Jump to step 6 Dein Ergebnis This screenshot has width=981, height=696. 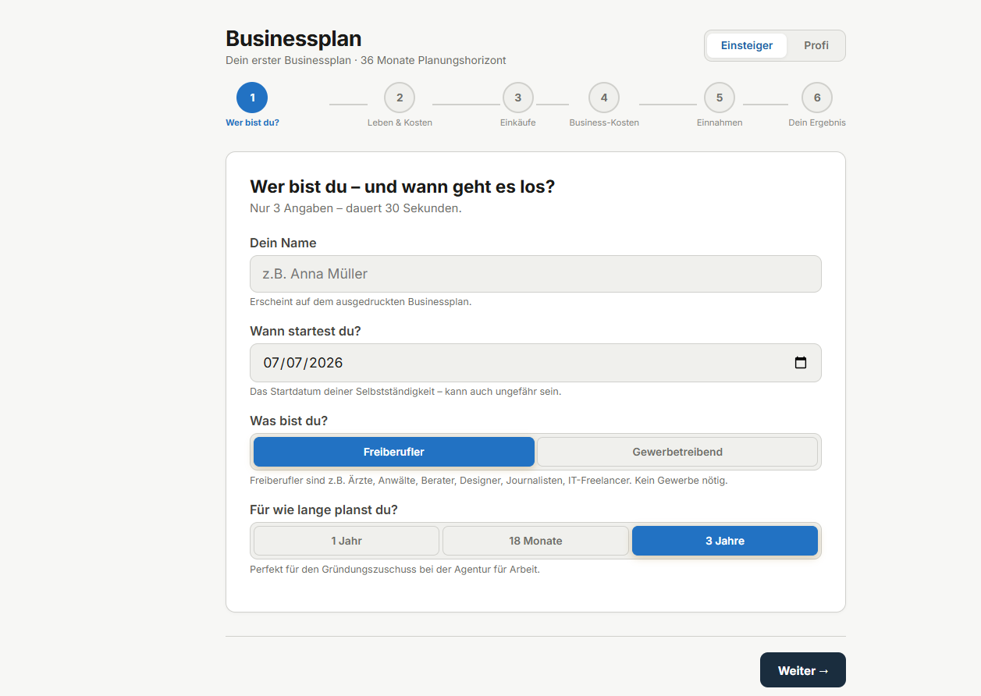click(x=817, y=105)
